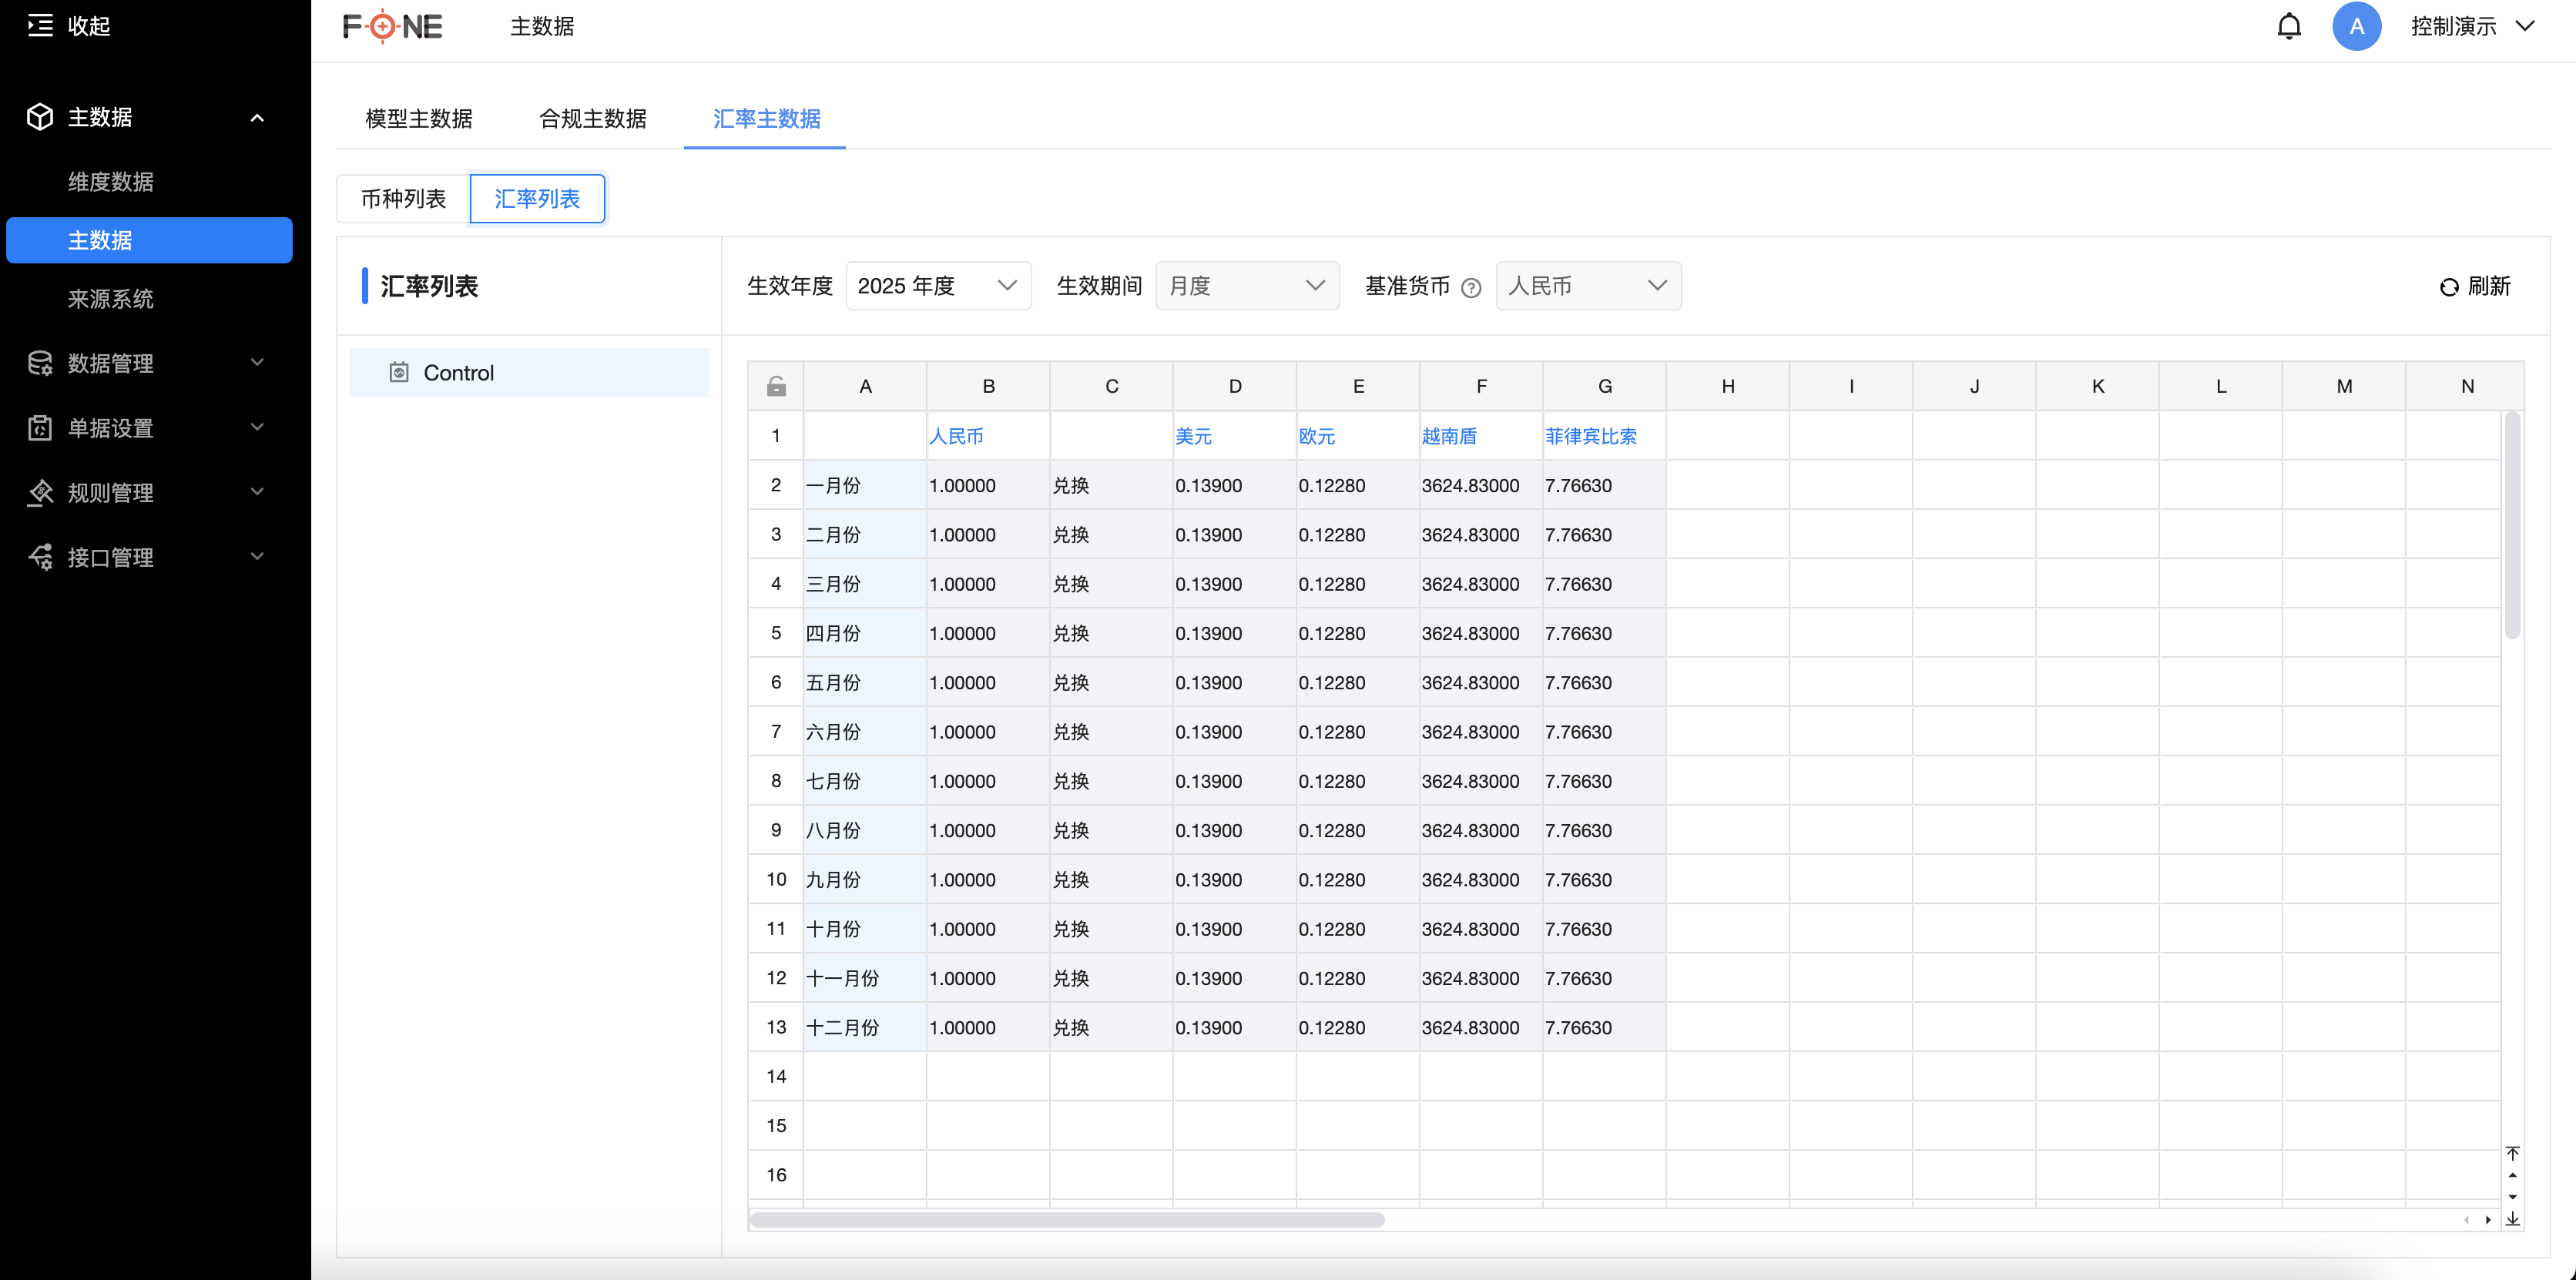
Task: Jump to bottom with scroll-to-end arrow icon
Action: coord(2513,1219)
